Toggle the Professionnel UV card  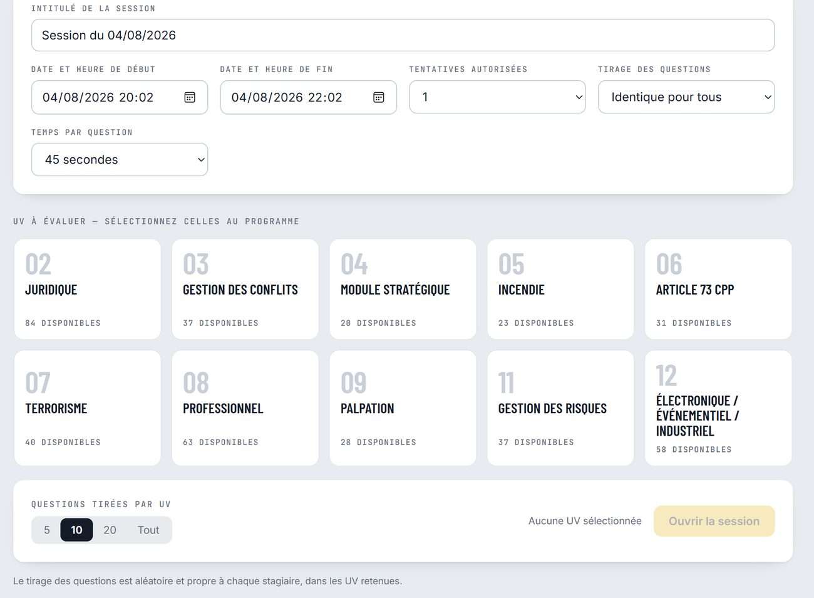coord(245,408)
